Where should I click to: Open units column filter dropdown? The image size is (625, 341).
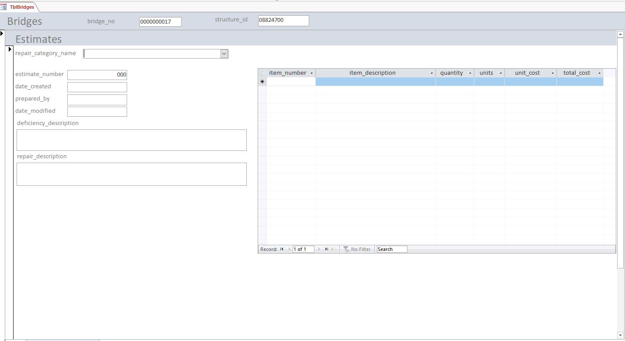click(x=501, y=73)
